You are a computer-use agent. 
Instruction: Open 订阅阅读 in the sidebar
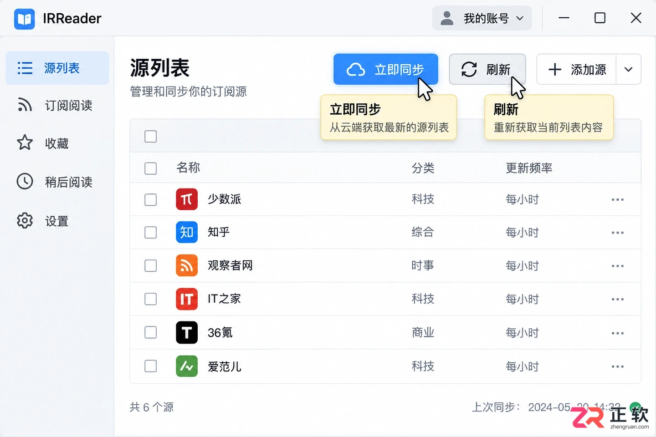57,105
